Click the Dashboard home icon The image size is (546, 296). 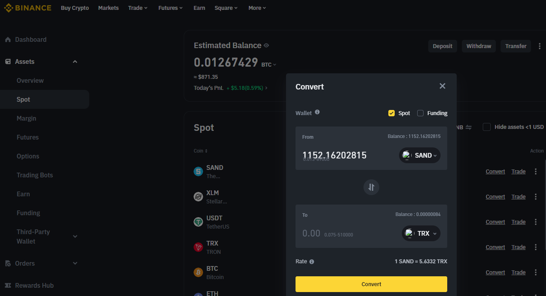(8, 39)
